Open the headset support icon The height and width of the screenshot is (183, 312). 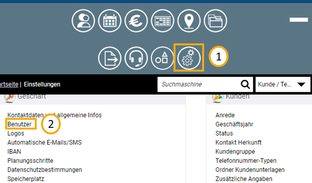136,58
